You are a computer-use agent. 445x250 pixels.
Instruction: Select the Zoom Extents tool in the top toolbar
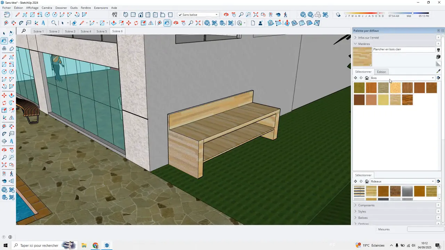198,23
